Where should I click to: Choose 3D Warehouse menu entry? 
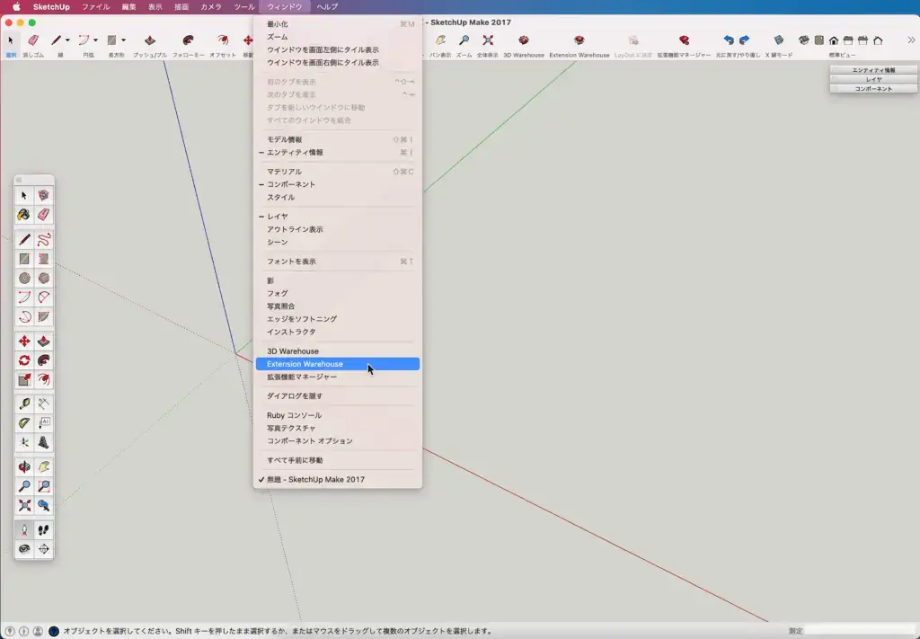click(x=338, y=351)
